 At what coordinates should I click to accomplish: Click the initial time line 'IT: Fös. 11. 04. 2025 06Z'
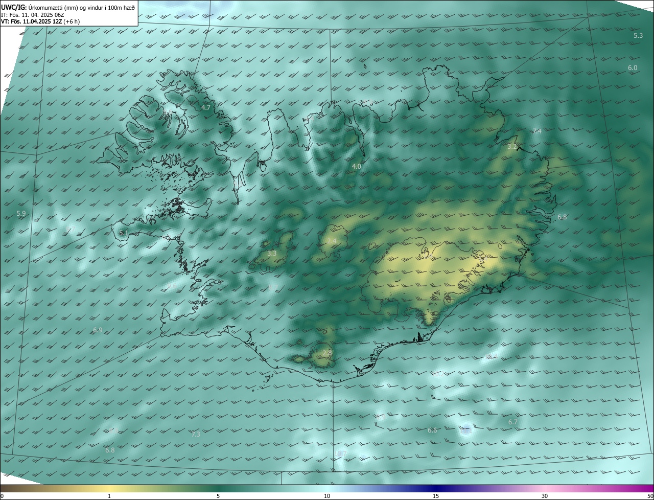tap(33, 15)
